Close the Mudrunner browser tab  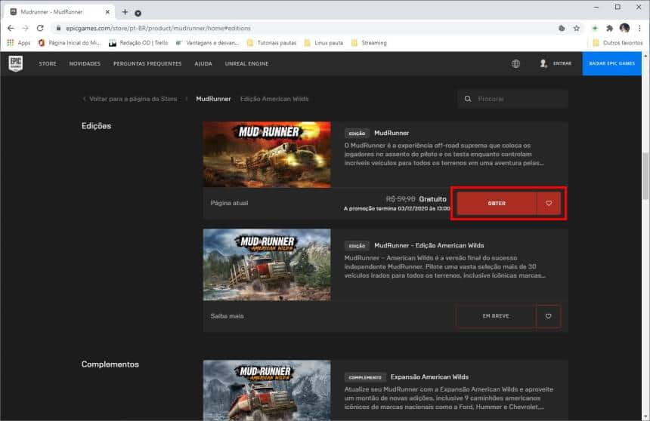pyautogui.click(x=107, y=12)
